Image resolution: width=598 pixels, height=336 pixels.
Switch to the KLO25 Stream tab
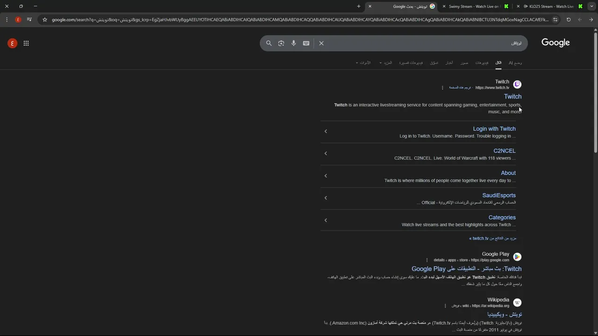click(551, 6)
